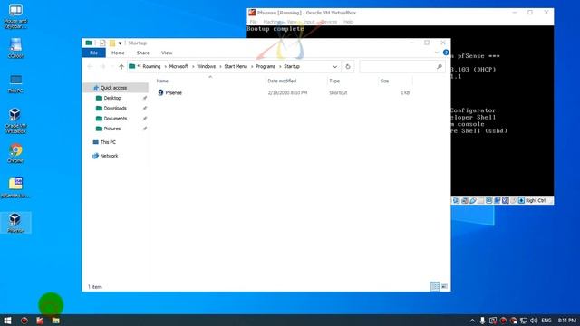Screen dimensions: 580x326
Task: Launch Chrome from the desktop
Action: (x=15, y=153)
